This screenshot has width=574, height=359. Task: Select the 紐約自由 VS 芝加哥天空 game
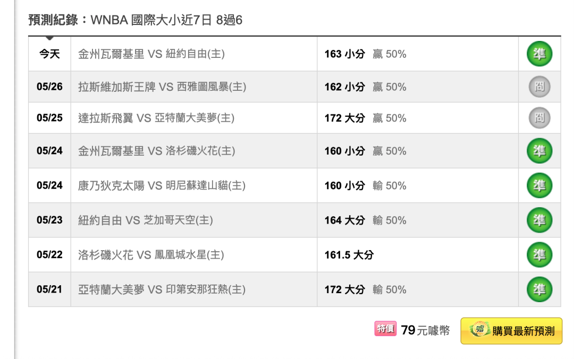[145, 220]
